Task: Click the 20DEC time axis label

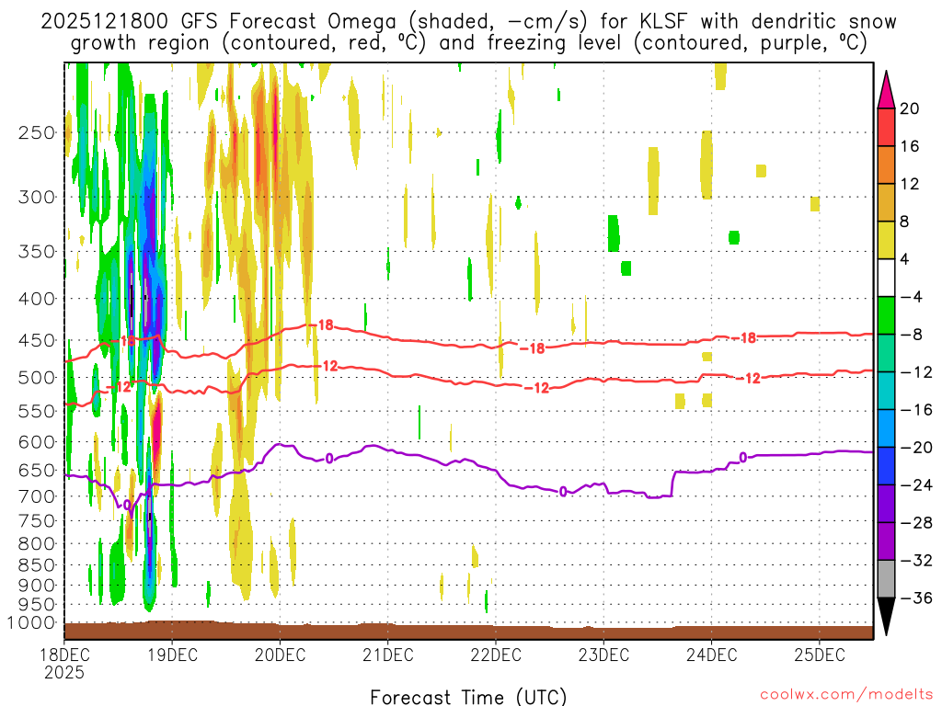Action: coord(280,655)
